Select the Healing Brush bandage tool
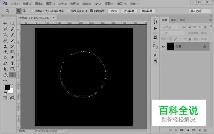214x134 pixels. (5, 41)
